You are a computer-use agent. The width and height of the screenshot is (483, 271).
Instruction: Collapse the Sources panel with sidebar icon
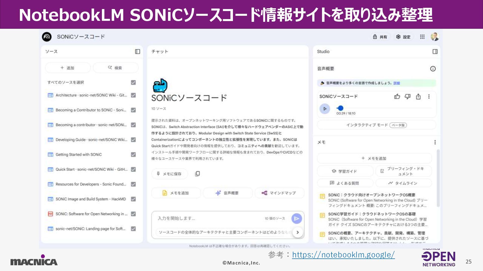(137, 51)
